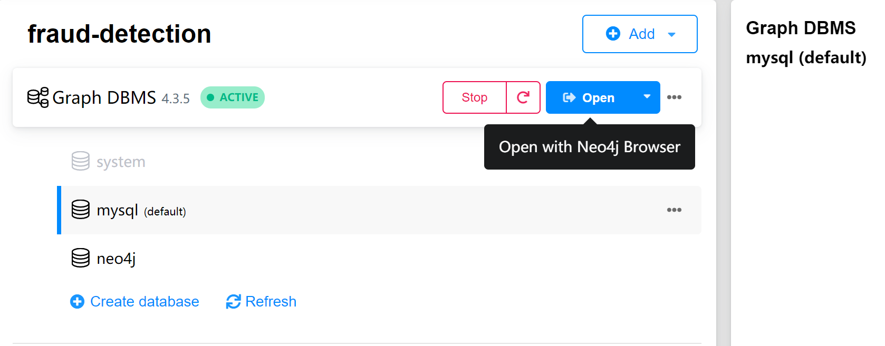Viewport: 885px width, 346px height.
Task: Click the plus icon beside Create database
Action: point(77,301)
